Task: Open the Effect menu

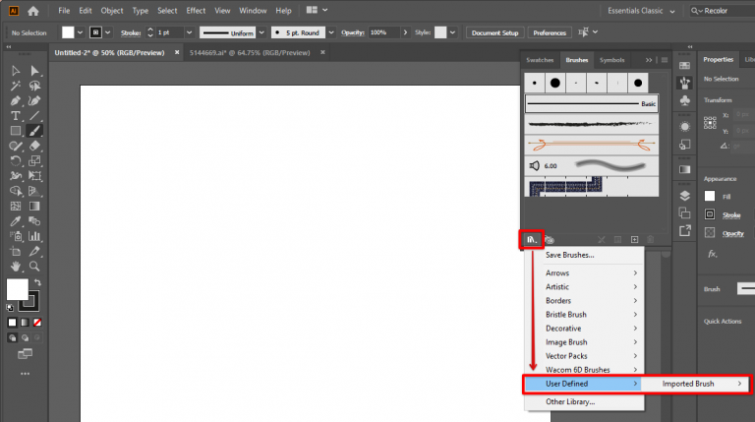Action: [x=196, y=11]
